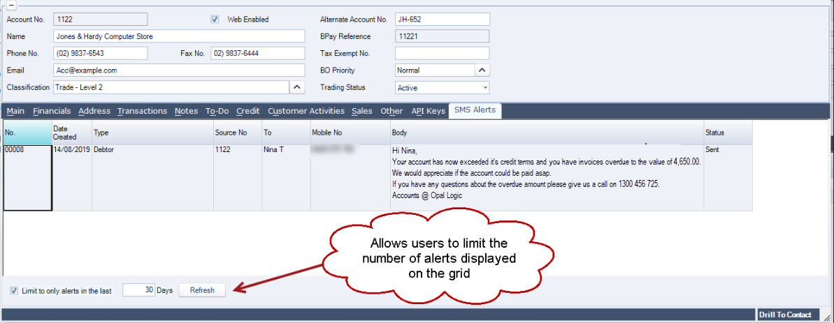Click the Date Created column header
This screenshot has height=323, width=834.
[x=72, y=133]
